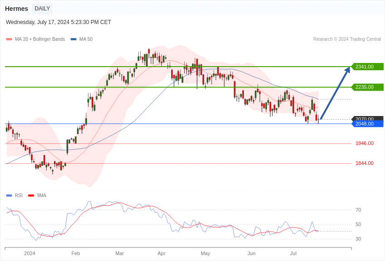Click the 2048.00 blue pivot price tag
Image resolution: width=385 pixels, height=261 pixels.
click(367, 124)
